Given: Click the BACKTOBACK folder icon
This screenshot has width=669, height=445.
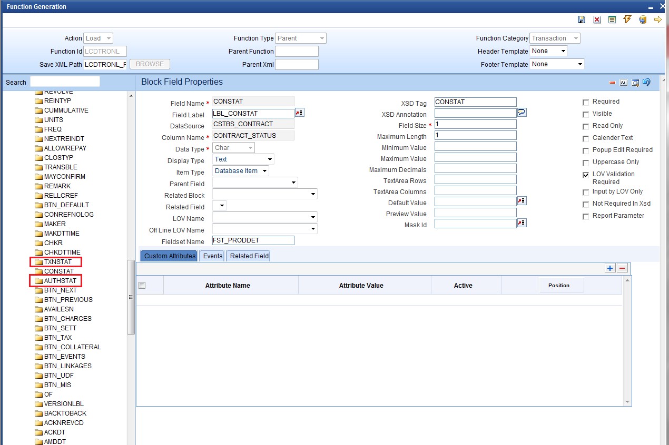Looking at the screenshot, I should coord(38,413).
